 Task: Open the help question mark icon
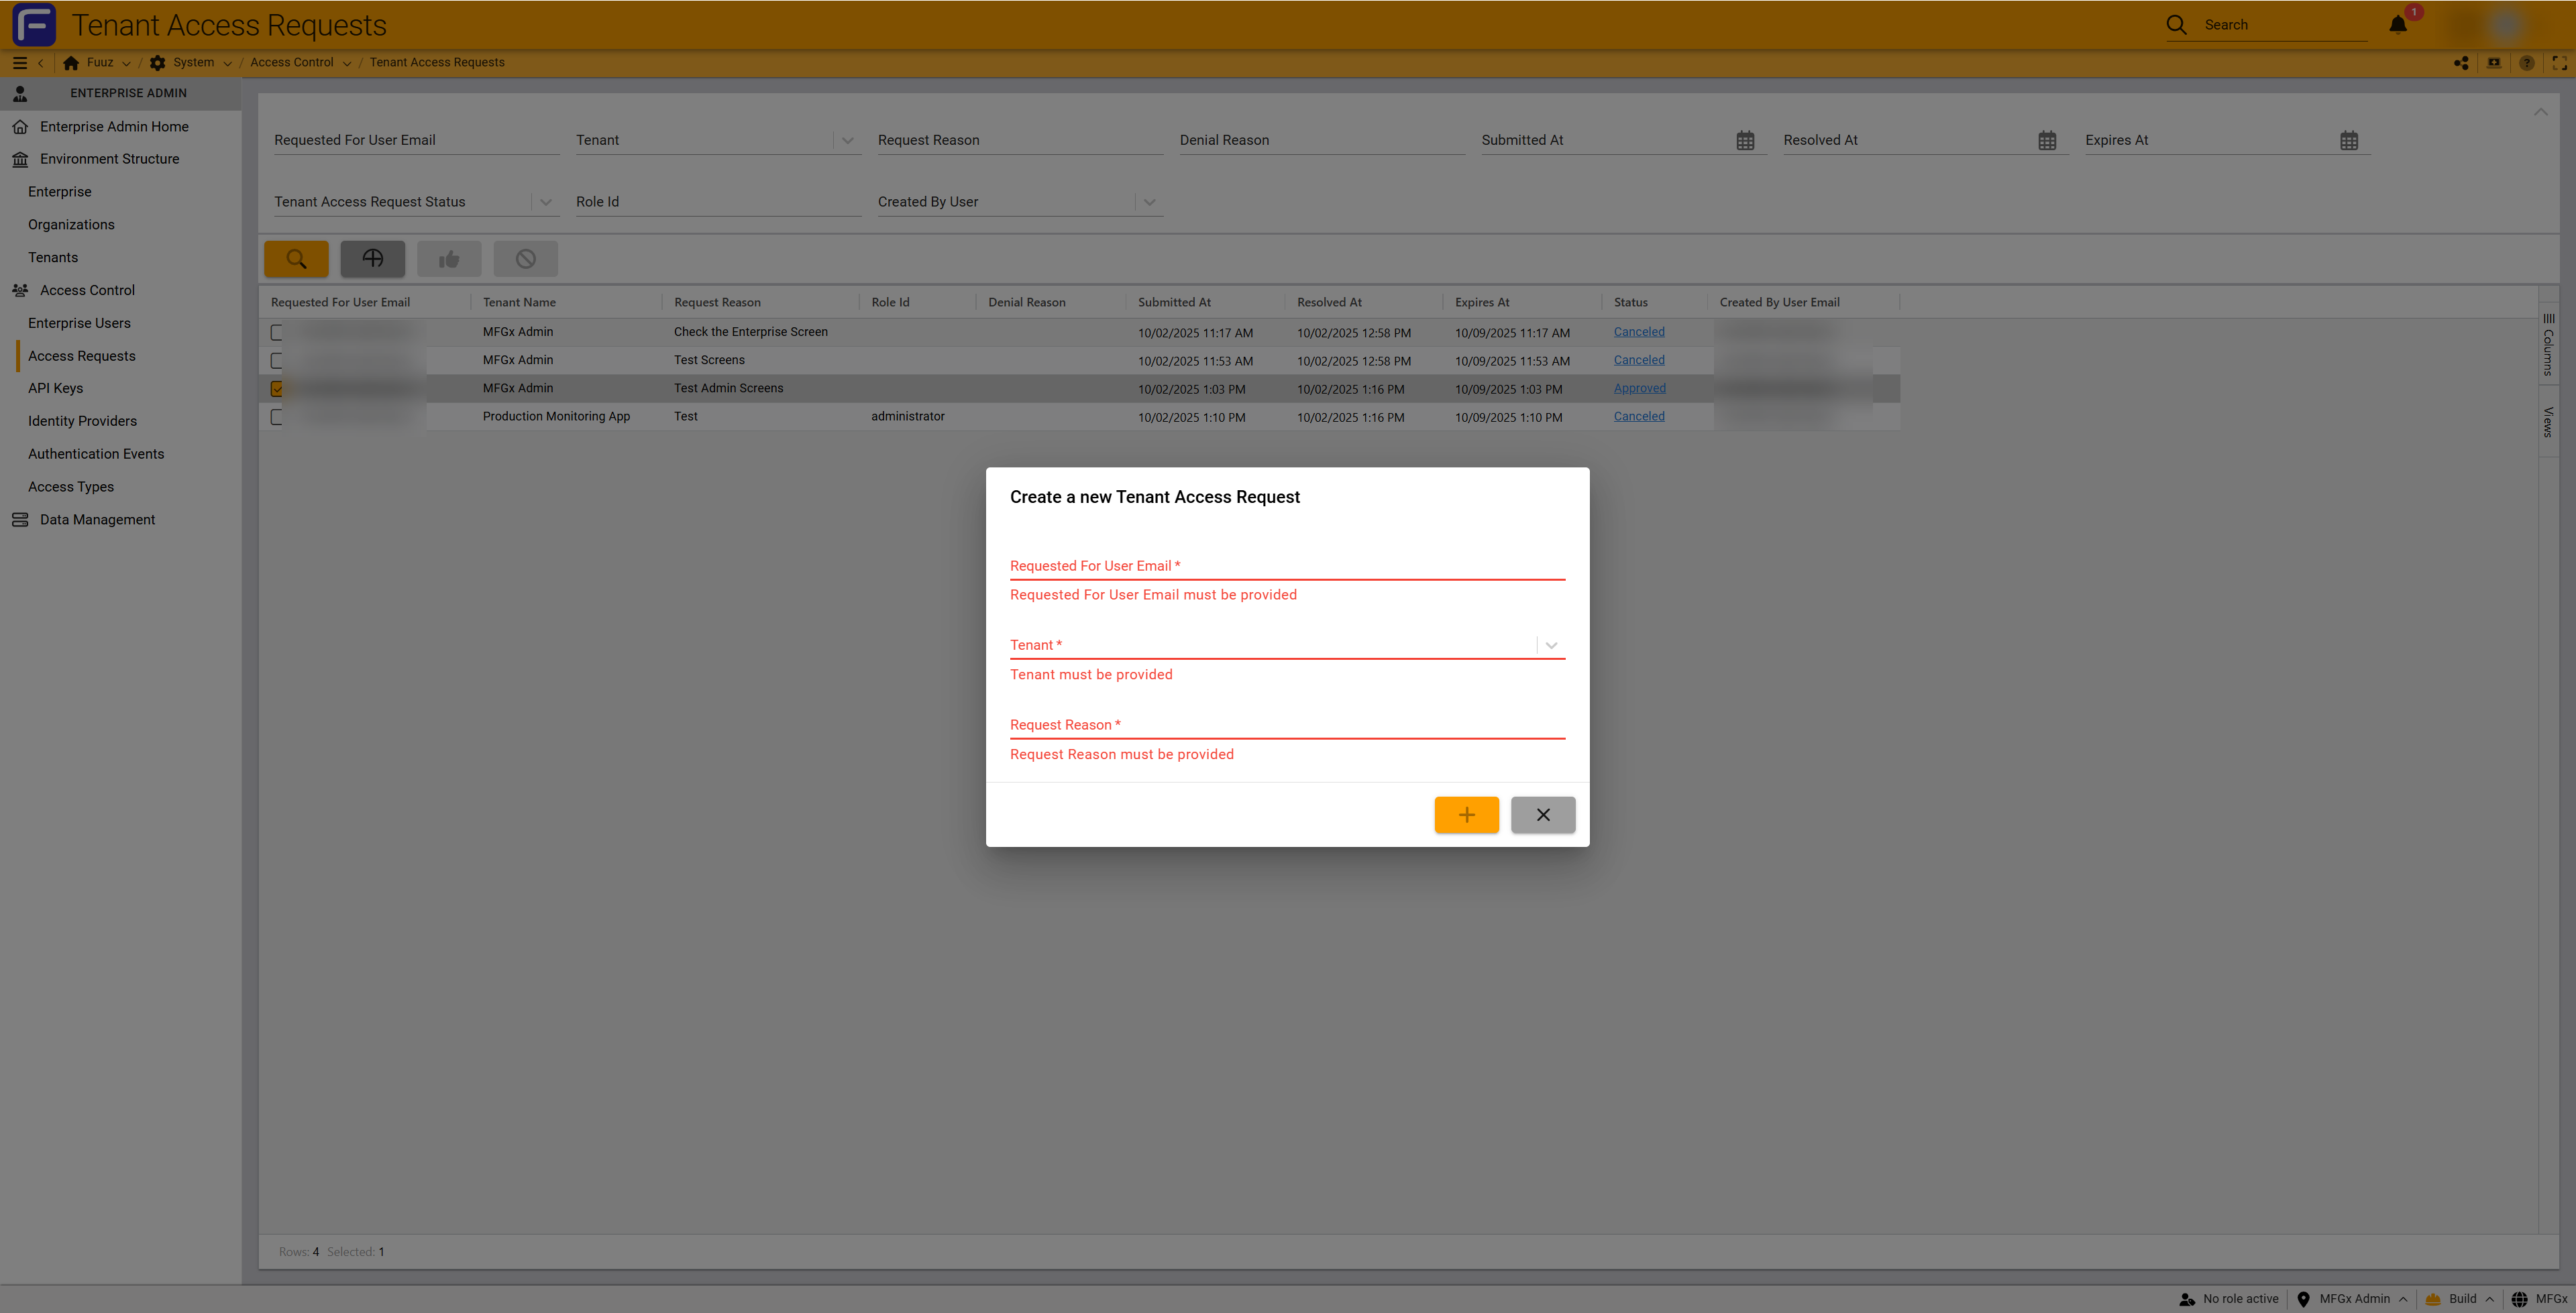click(2527, 63)
